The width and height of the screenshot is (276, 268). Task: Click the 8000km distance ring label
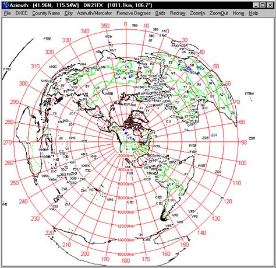click(126, 198)
